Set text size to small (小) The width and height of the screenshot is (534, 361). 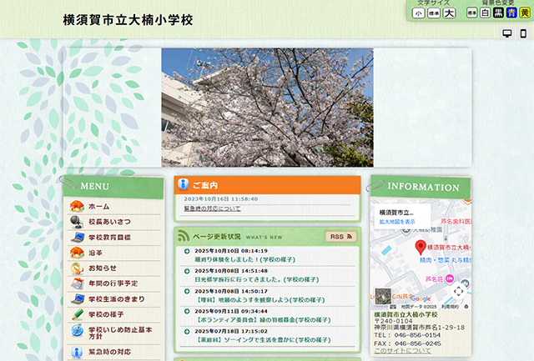[419, 13]
